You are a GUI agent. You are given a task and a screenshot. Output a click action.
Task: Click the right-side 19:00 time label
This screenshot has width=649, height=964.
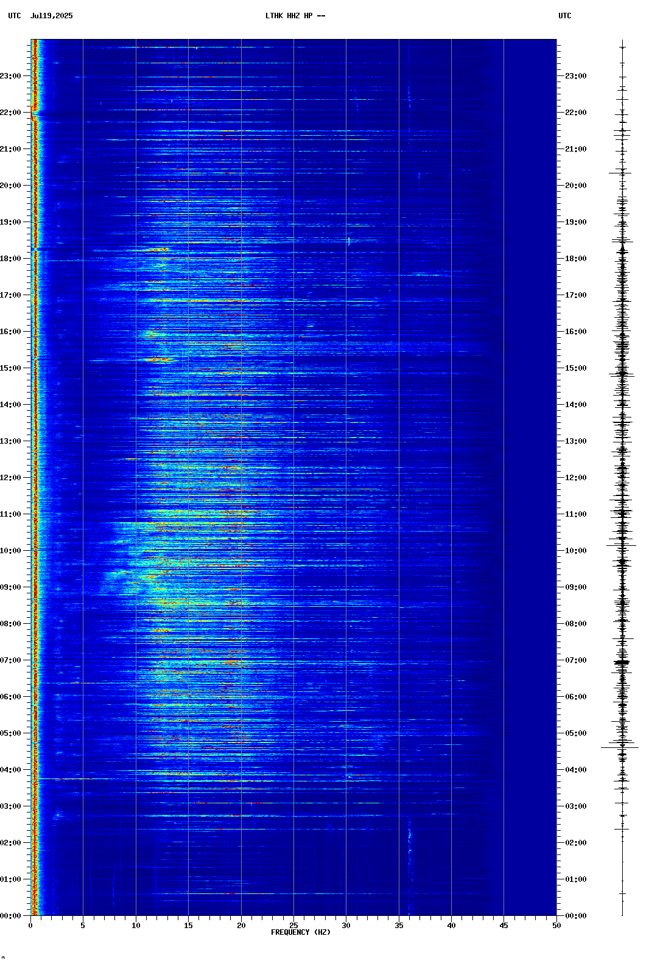(576, 222)
